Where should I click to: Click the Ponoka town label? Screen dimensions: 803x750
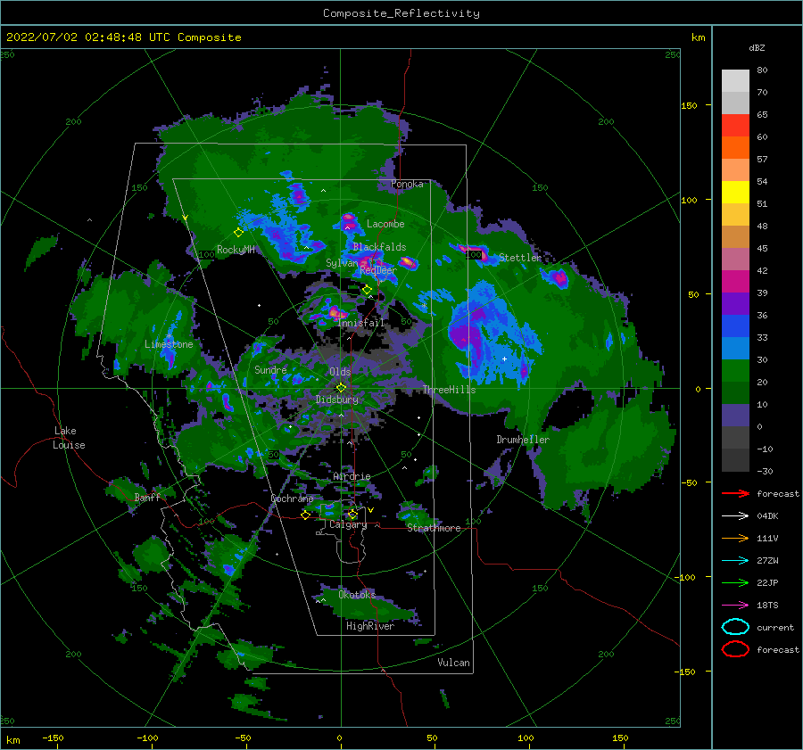[x=407, y=185]
